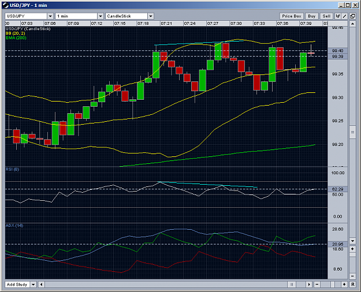Click the 28.60 ADX axis label
361x292 pixels.
(338, 229)
